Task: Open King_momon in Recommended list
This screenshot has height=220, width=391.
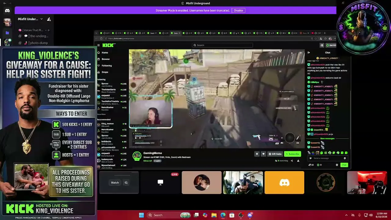Action: pyautogui.click(x=112, y=125)
